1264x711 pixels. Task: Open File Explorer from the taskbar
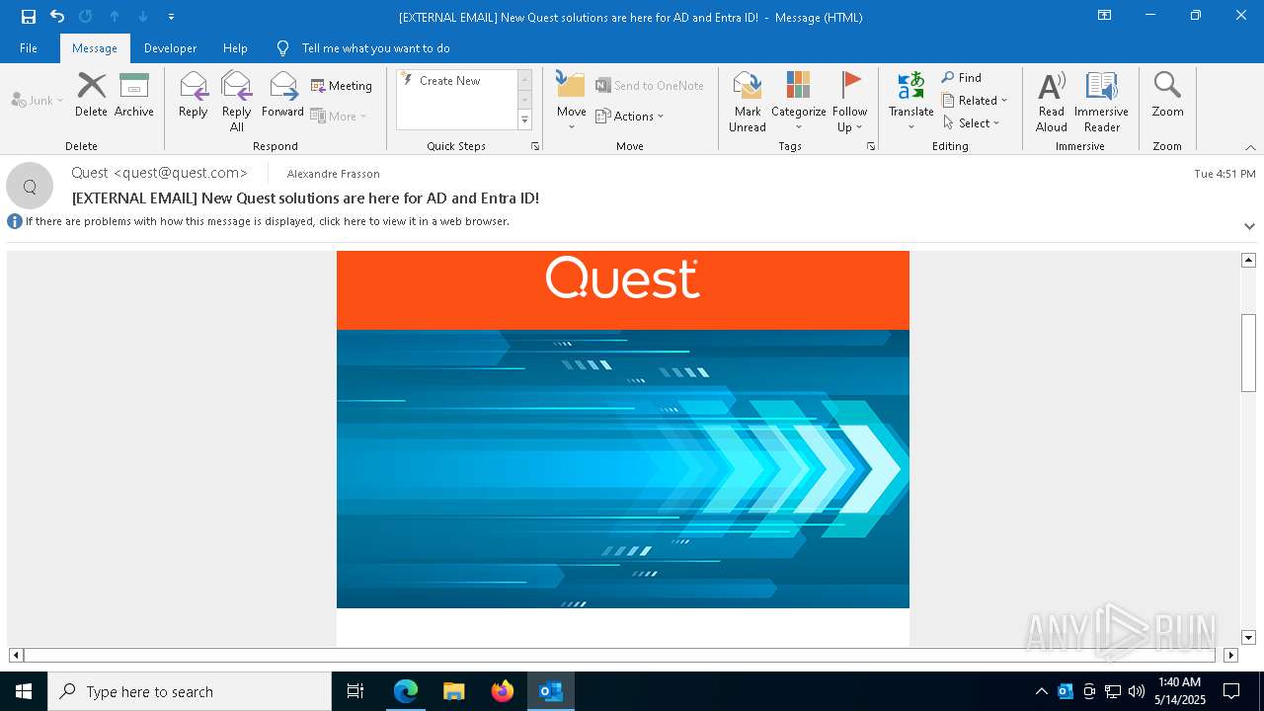[453, 691]
